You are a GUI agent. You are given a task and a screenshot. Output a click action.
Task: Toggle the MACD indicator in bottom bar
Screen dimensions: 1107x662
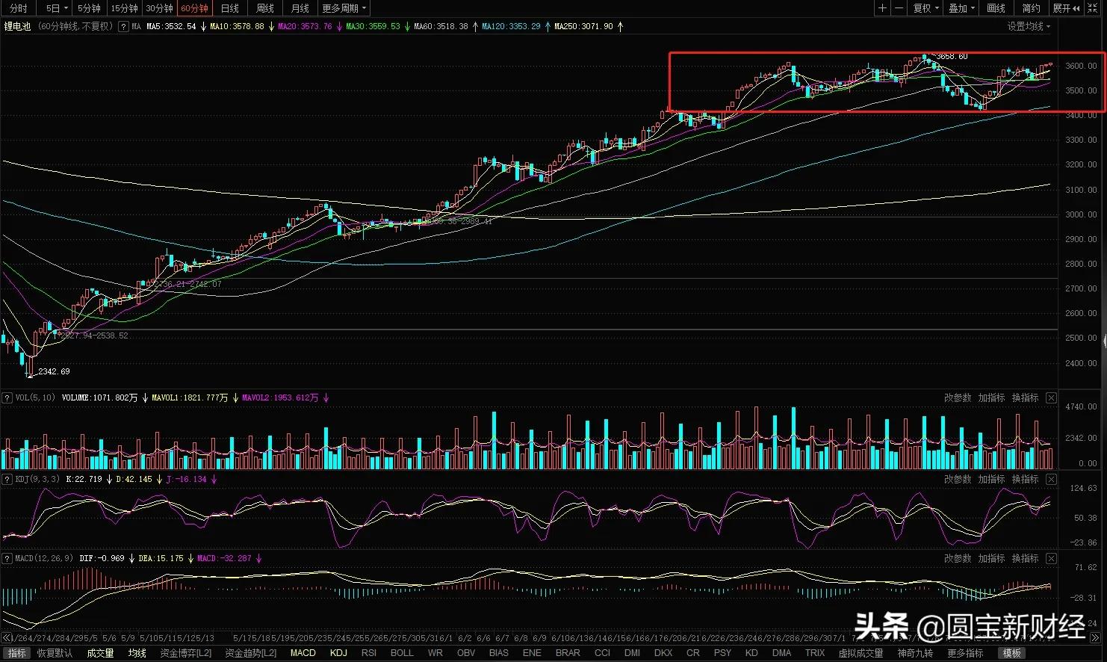coord(303,653)
